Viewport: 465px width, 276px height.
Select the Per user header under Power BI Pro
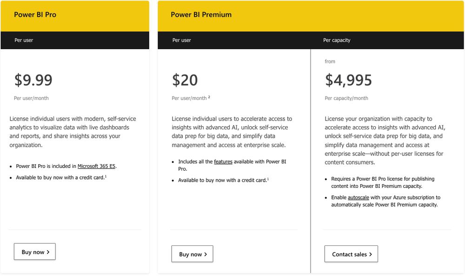(24, 40)
